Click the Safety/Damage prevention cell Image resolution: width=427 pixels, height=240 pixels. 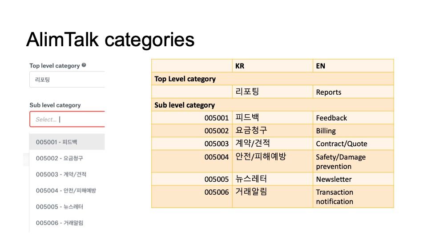[x=353, y=161]
